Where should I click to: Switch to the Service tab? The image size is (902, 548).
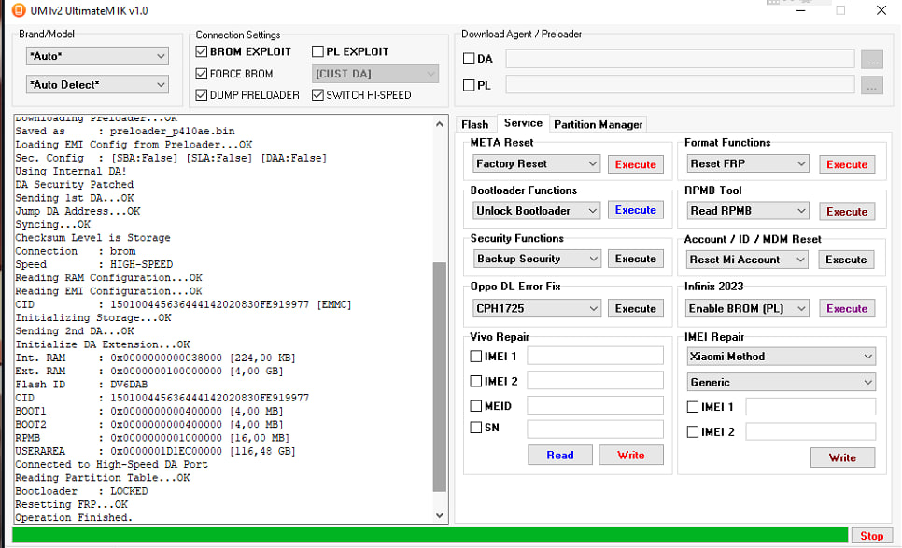[x=523, y=123]
